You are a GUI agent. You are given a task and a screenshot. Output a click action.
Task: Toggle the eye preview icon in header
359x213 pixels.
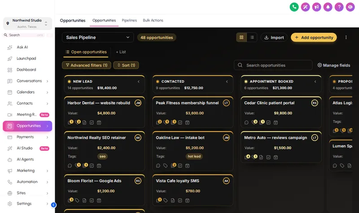click(350, 7)
